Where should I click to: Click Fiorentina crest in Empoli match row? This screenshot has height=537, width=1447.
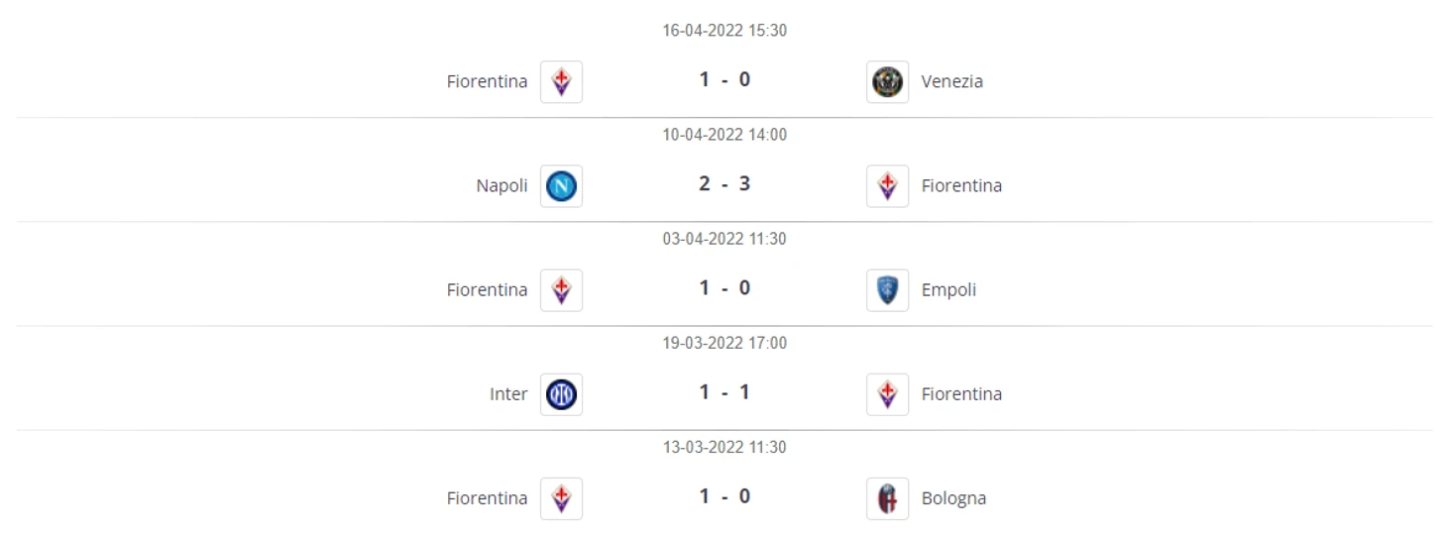[x=561, y=289]
